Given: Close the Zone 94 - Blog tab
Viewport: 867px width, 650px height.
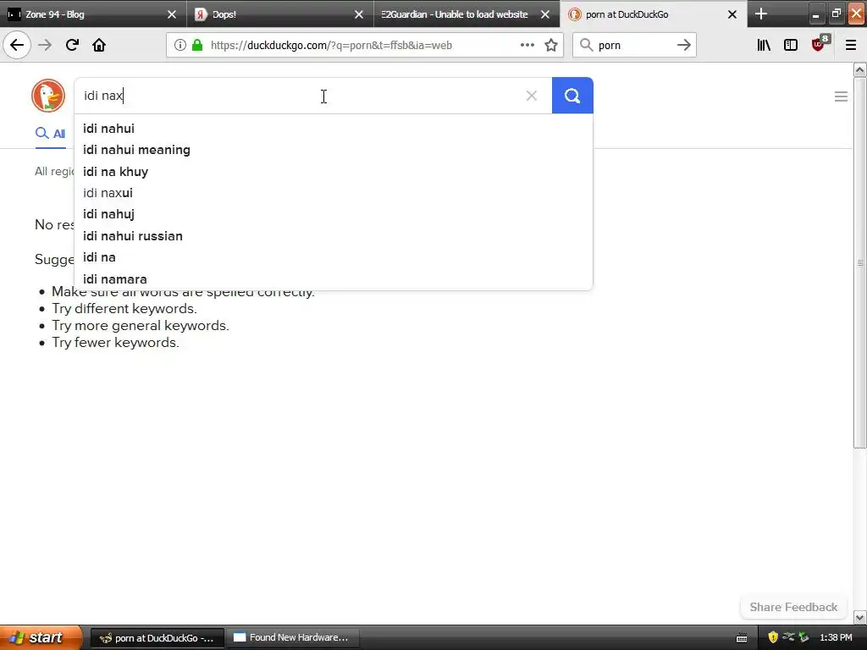Looking at the screenshot, I should (x=172, y=14).
